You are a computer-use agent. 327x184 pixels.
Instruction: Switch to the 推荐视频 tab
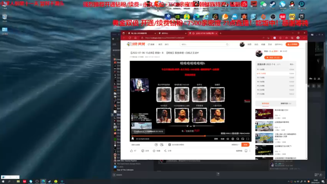point(265,103)
